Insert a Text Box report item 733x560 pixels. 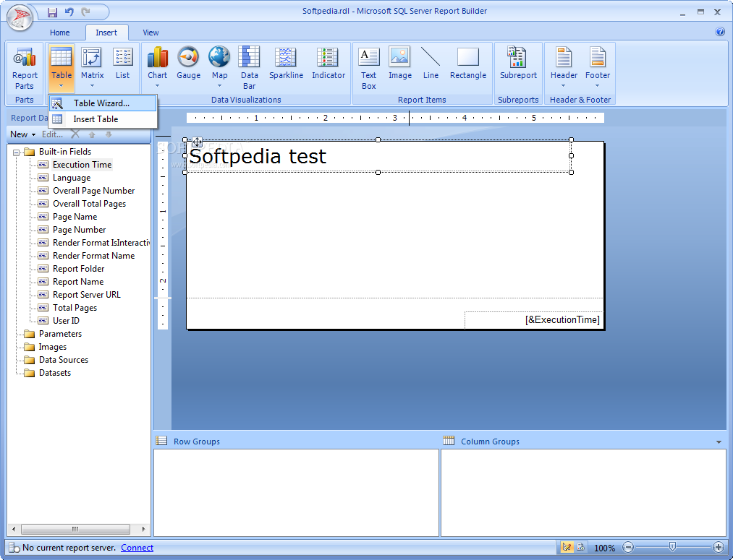click(x=368, y=69)
